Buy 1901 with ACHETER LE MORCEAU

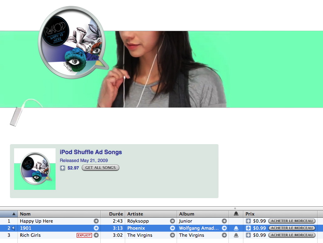tap(292, 228)
